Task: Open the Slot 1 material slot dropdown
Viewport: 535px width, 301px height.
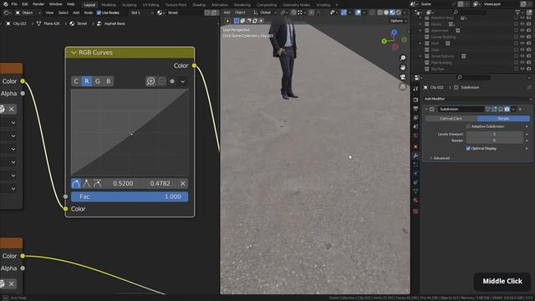Action: tap(142, 13)
